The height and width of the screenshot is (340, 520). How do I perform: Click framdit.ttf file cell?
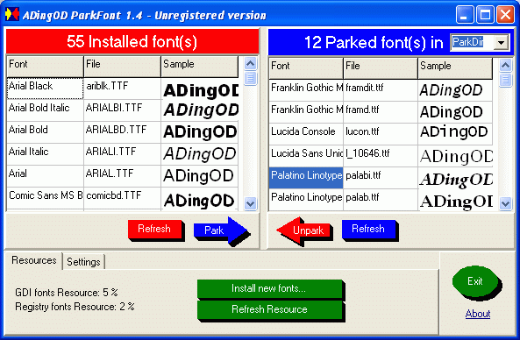pyautogui.click(x=381, y=89)
